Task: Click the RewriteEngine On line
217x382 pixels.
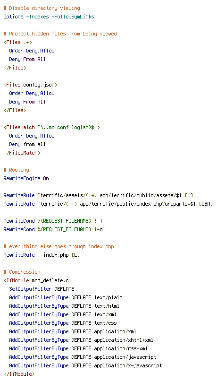Action: coord(26,178)
